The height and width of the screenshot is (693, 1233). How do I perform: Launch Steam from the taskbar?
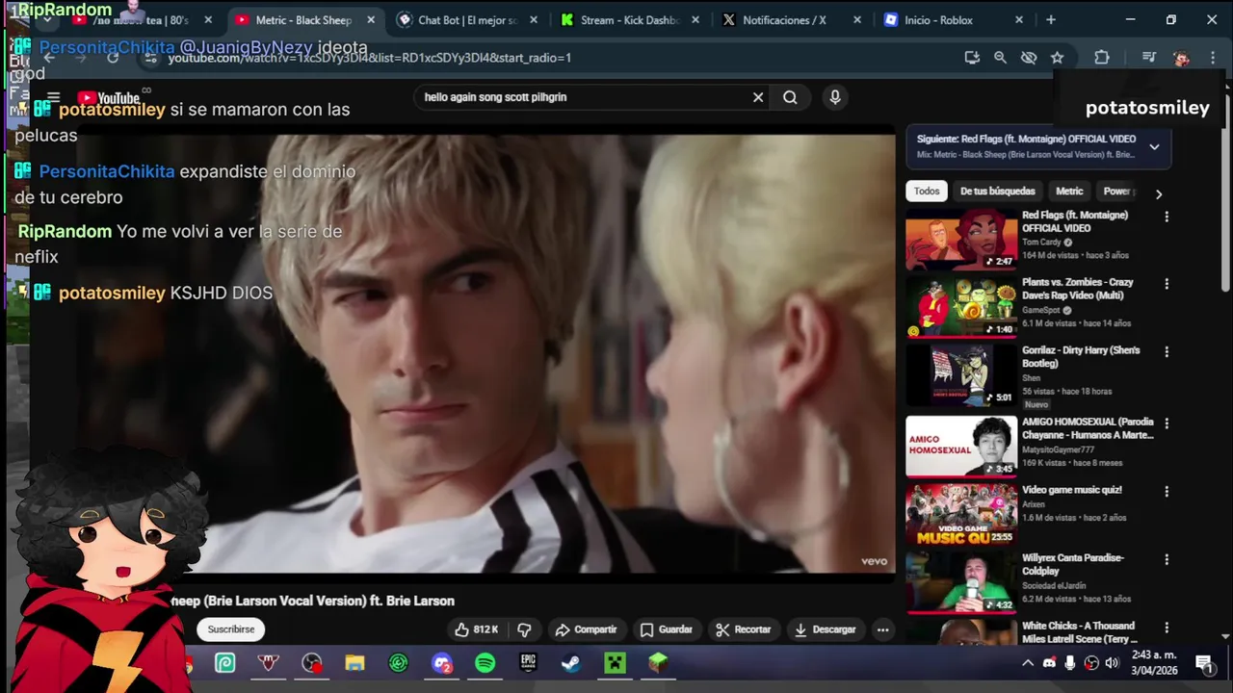[x=571, y=663]
